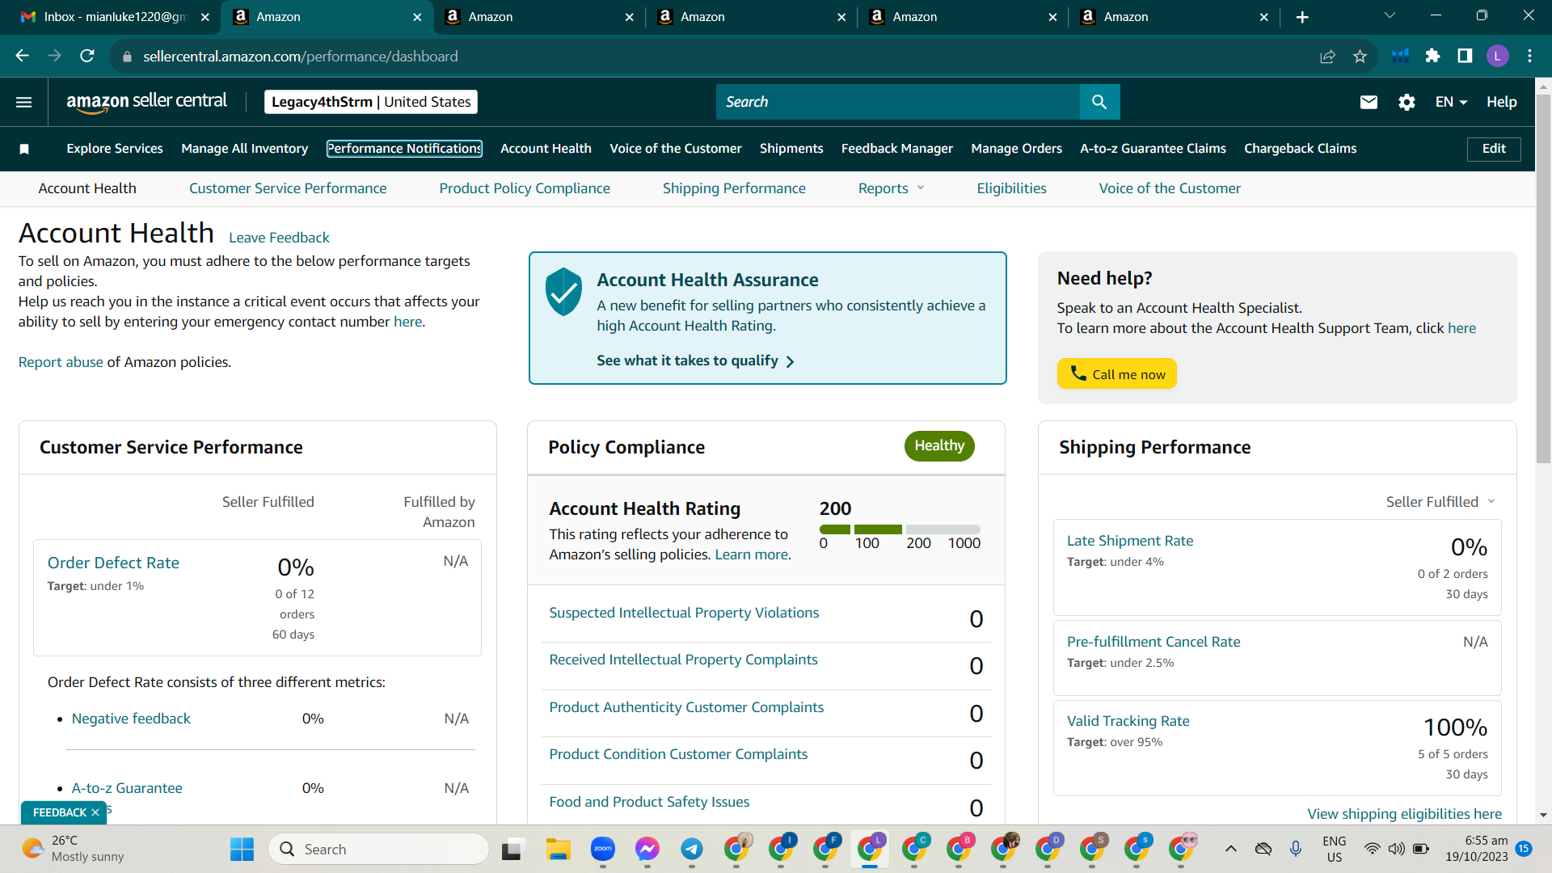Click the microphone icon in system tray

[x=1296, y=849]
